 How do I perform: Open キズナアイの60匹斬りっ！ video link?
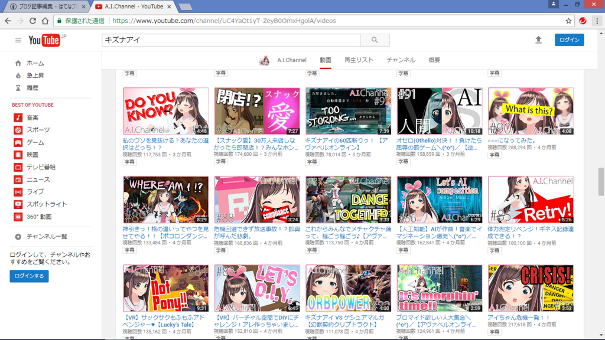[x=346, y=144]
